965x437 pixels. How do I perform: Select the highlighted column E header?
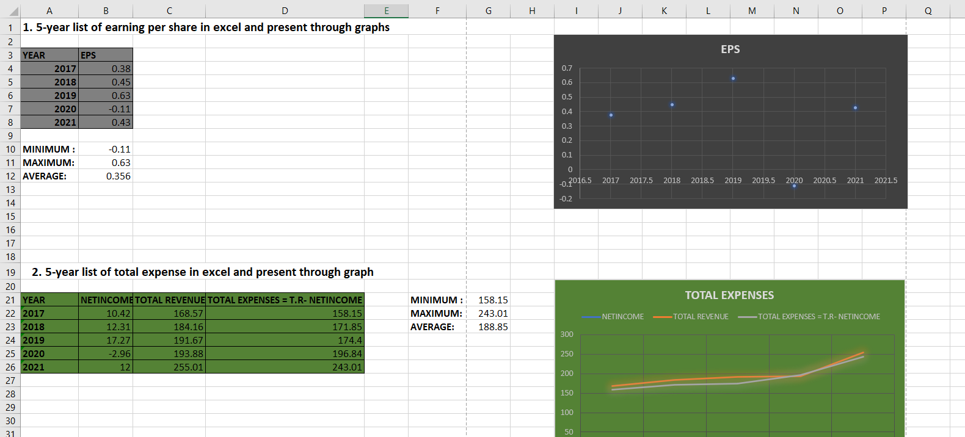pyautogui.click(x=386, y=10)
